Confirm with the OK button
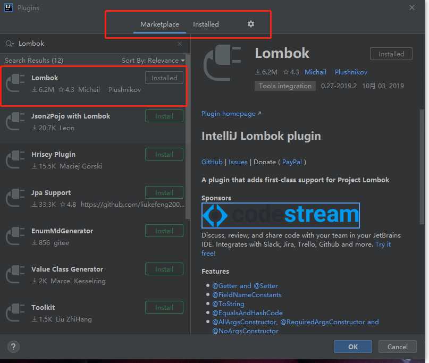The width and height of the screenshot is (429, 363). pyautogui.click(x=353, y=347)
